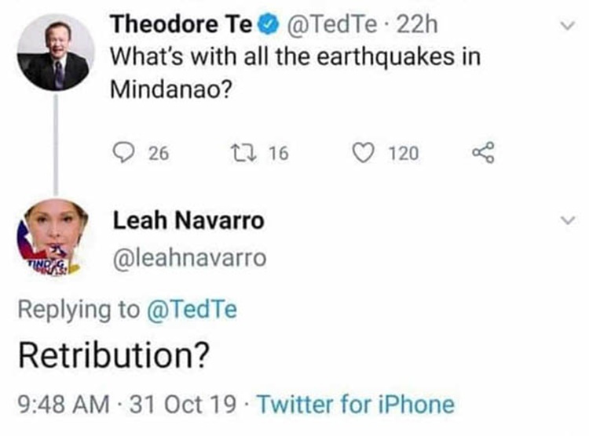Click the reply speech bubble icon
This screenshot has width=589, height=436.
pyautogui.click(x=125, y=153)
